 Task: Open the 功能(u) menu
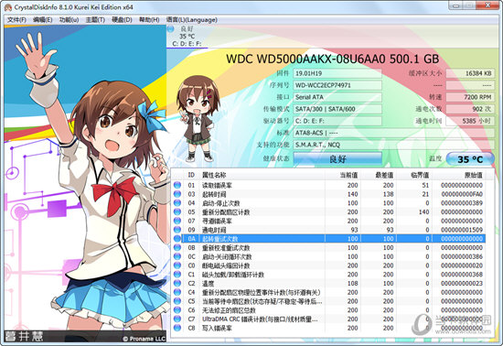point(69,20)
